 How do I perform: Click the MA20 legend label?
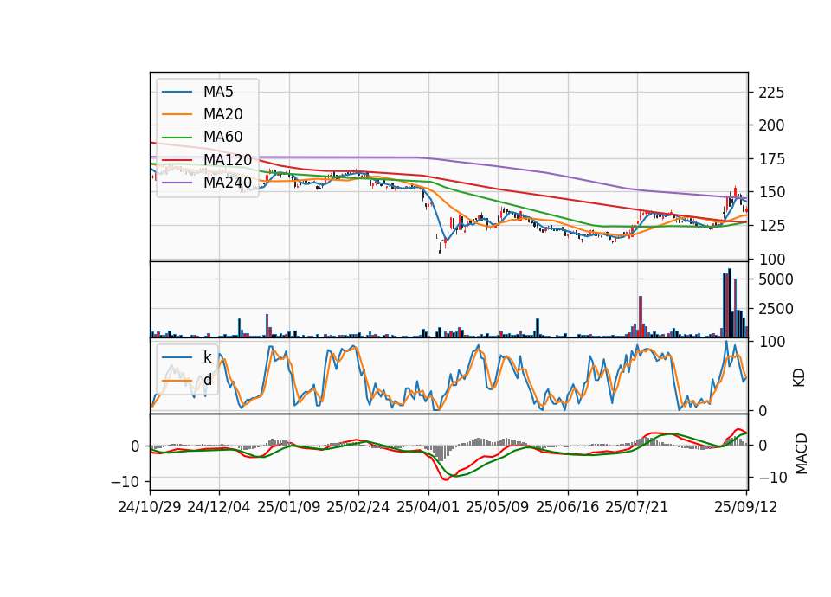[223, 114]
